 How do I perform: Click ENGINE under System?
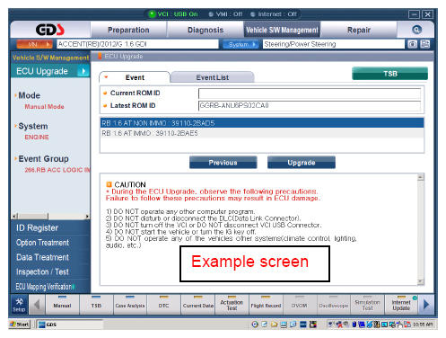(37, 137)
